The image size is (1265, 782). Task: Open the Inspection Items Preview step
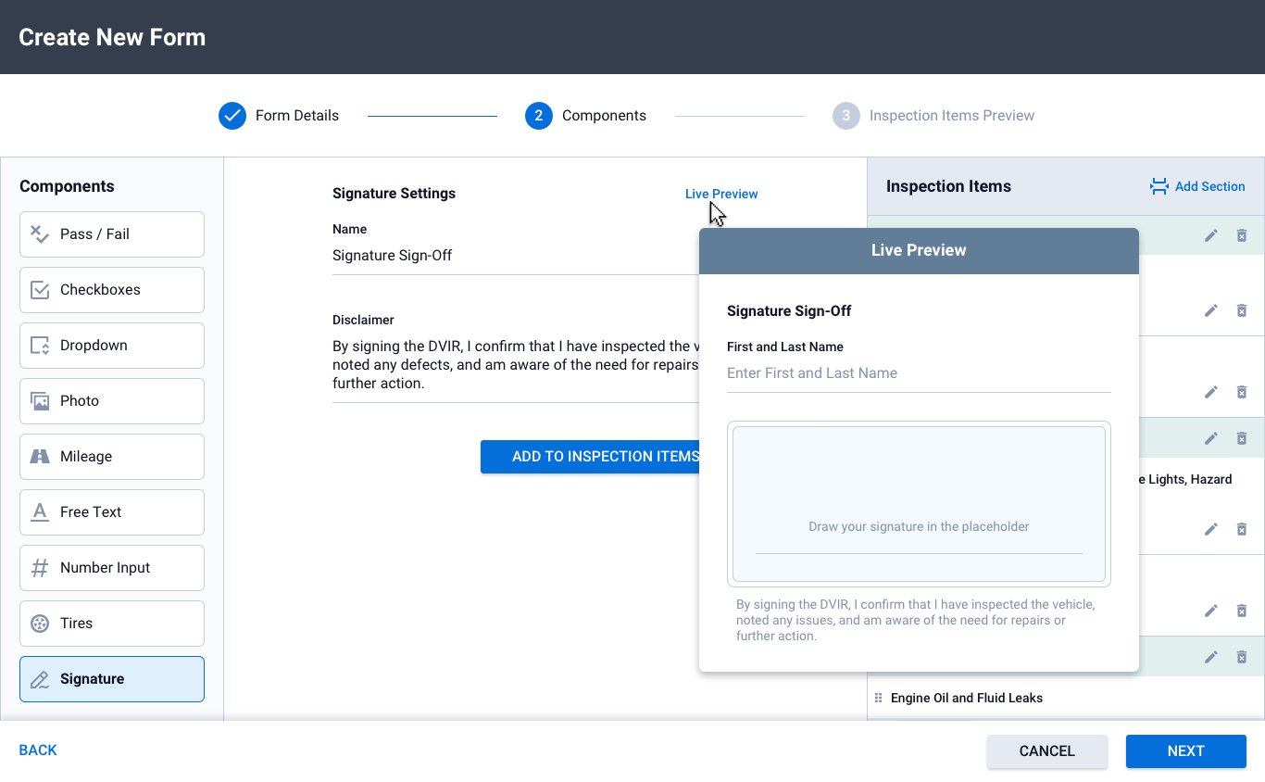pyautogui.click(x=933, y=115)
